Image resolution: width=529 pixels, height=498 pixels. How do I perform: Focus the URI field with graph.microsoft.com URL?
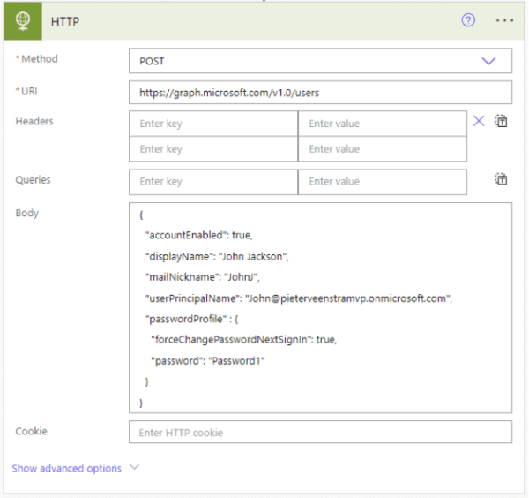tap(320, 93)
